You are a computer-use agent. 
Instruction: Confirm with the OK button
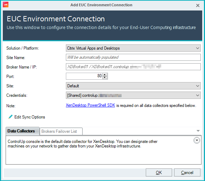(159, 173)
